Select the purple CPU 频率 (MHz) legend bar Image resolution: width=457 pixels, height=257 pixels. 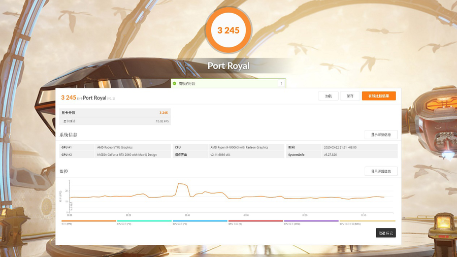[x=311, y=222]
